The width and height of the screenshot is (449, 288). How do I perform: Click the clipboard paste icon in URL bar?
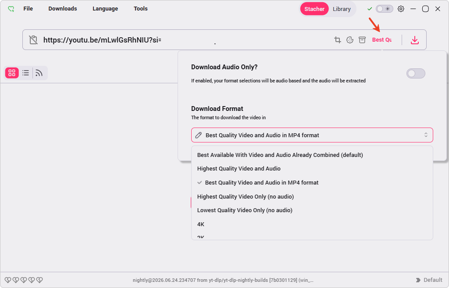(x=33, y=40)
